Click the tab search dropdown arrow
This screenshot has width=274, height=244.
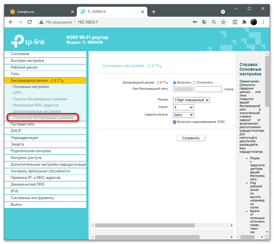[223, 12]
